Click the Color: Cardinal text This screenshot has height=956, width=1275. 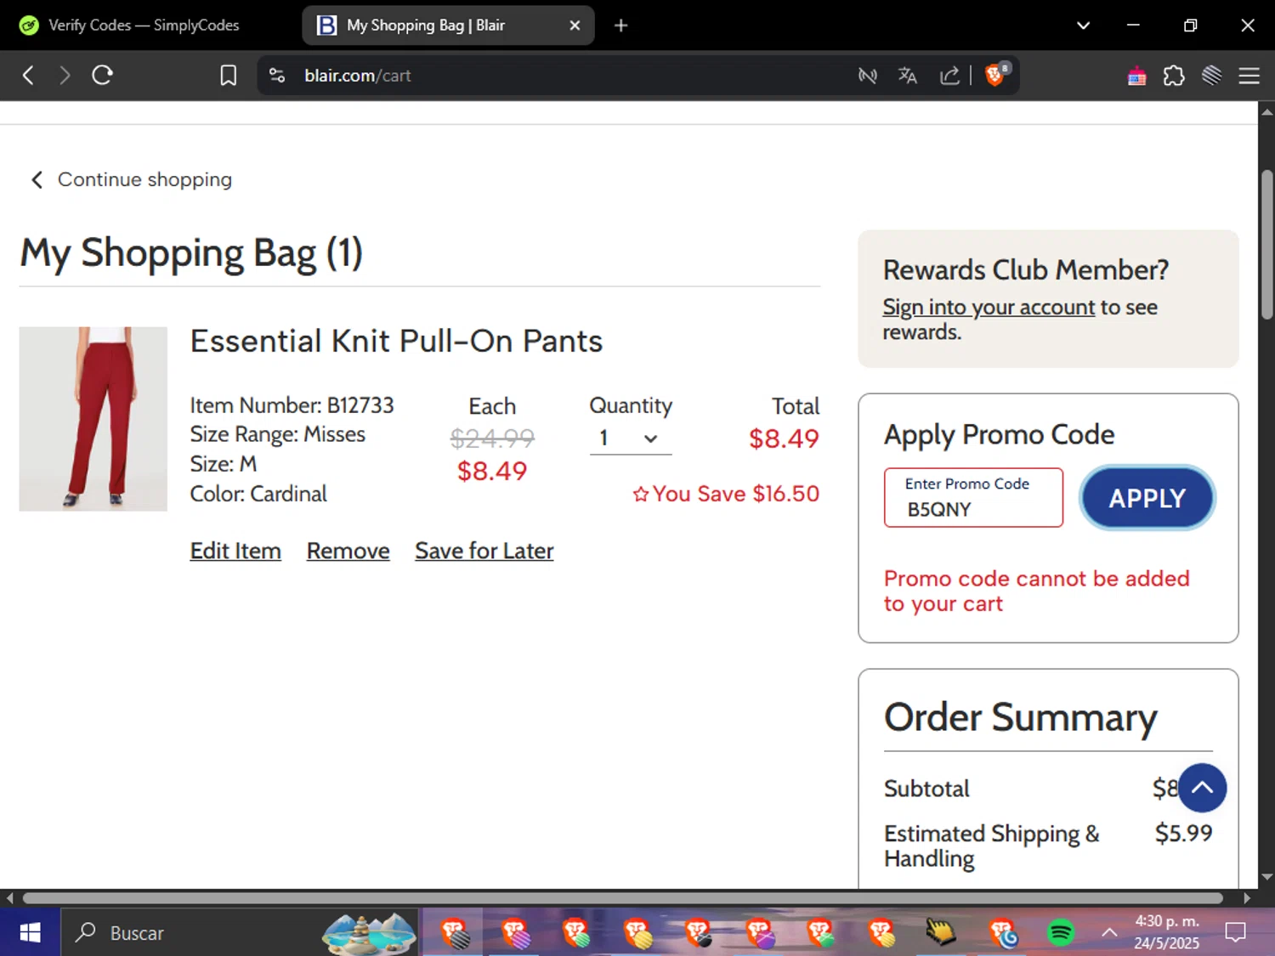(x=258, y=494)
